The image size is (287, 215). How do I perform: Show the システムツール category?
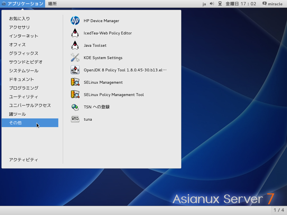pos(24,71)
